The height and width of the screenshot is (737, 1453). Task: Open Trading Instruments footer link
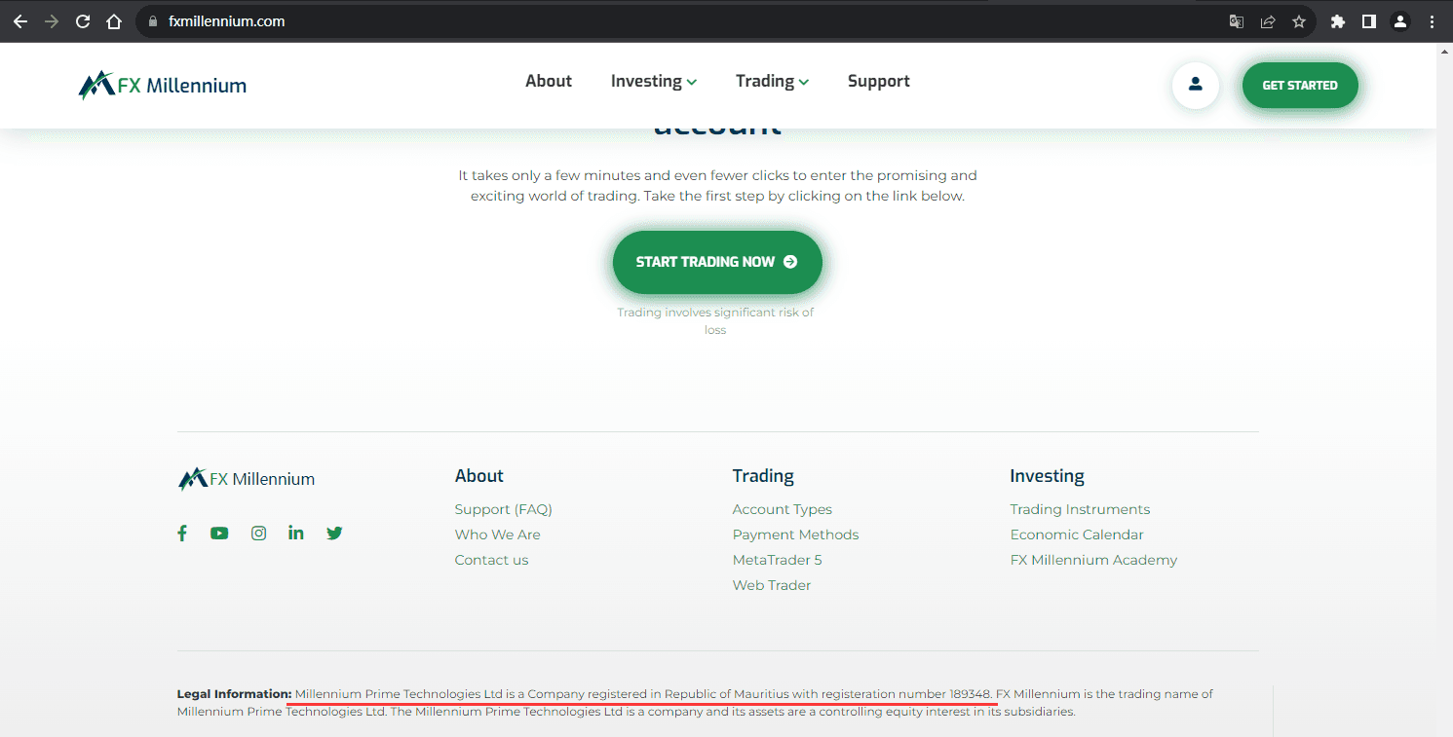tap(1080, 509)
